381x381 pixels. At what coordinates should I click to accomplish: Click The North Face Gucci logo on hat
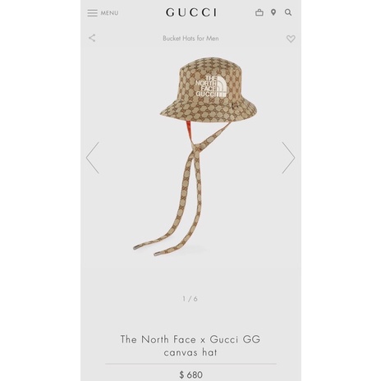click(211, 86)
